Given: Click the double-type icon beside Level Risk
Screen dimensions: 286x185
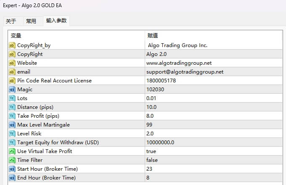Looking at the screenshot, I should pos(12,134).
